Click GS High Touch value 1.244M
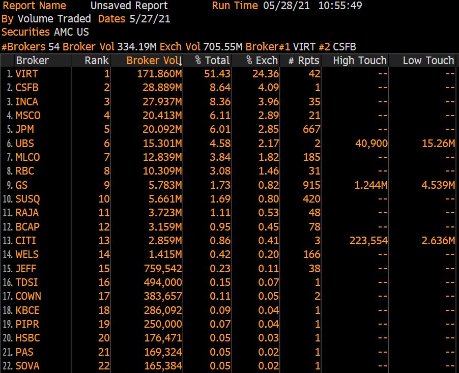 click(371, 185)
